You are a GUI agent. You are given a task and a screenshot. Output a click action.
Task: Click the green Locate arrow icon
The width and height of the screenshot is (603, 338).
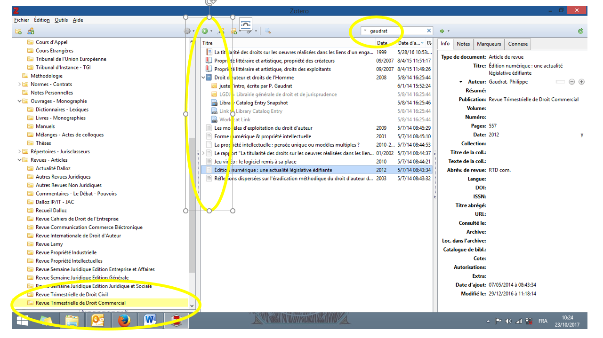pos(442,31)
